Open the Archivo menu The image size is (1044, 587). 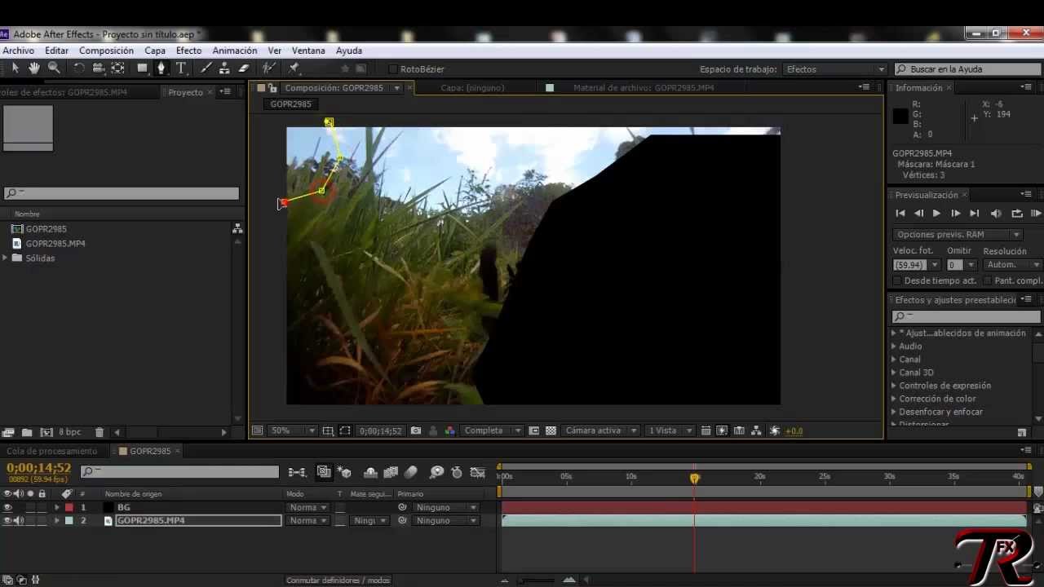(18, 51)
